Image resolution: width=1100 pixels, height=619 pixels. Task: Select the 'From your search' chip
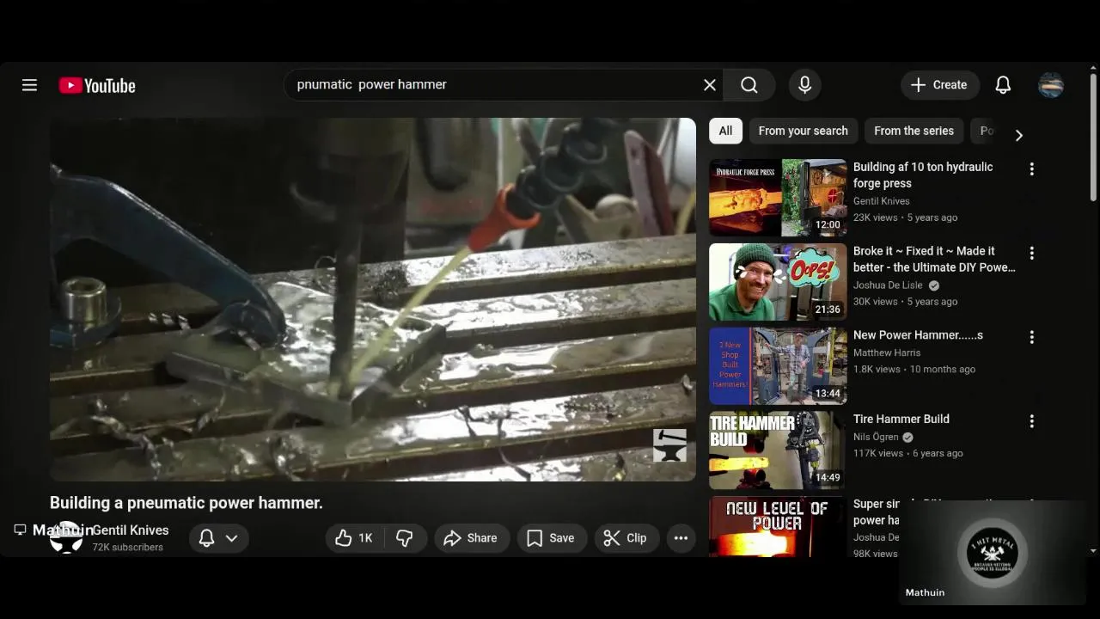[803, 131]
